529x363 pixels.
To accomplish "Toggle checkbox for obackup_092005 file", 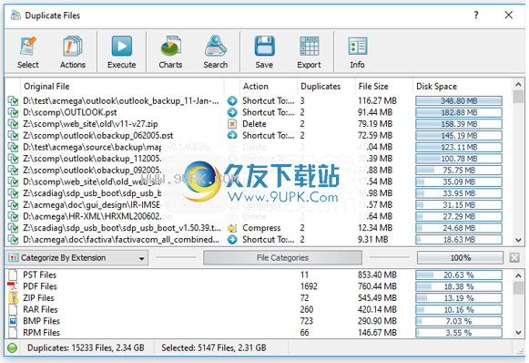I will point(13,170).
